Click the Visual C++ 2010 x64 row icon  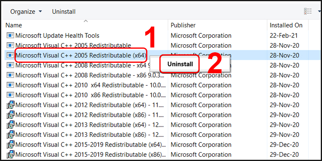click(10, 85)
